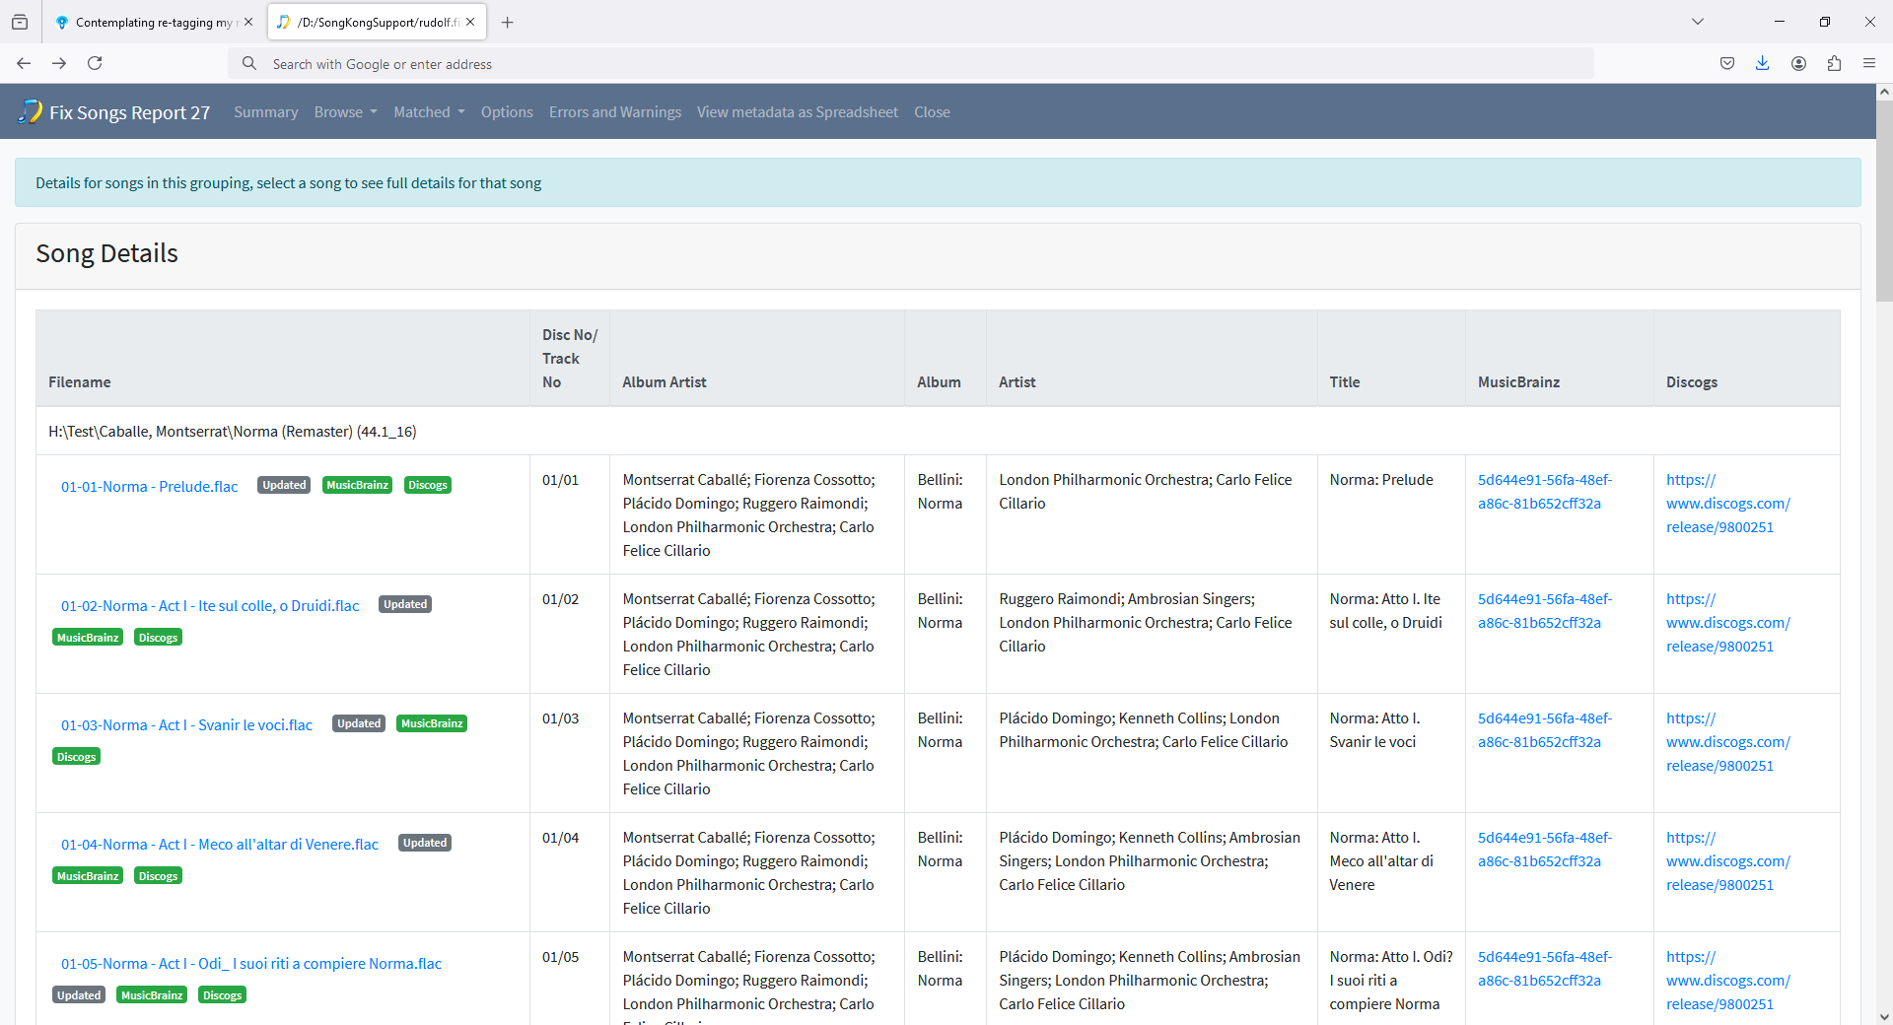The width and height of the screenshot is (1893, 1025).
Task: Click the Fix Songs Report 27 title
Action: click(129, 112)
